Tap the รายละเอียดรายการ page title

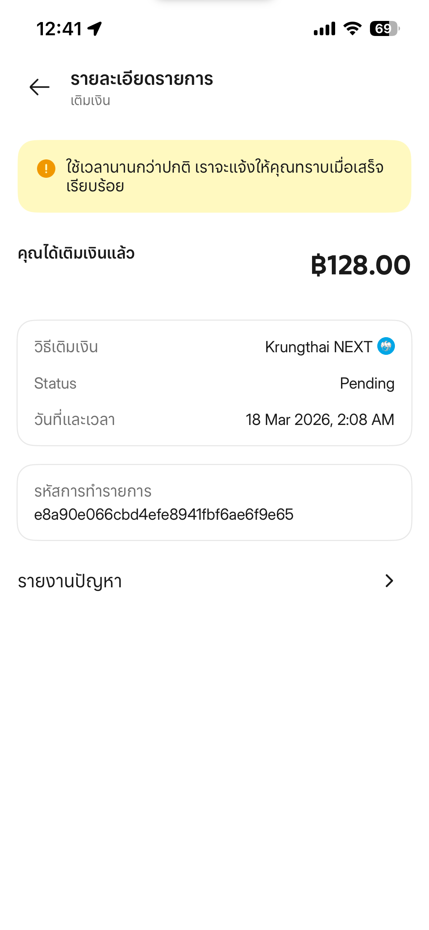tap(142, 79)
